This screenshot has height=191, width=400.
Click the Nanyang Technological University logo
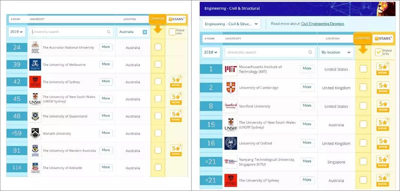pos(231,162)
